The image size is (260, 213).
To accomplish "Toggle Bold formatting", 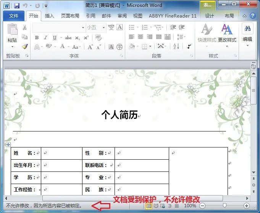I will [x=37, y=38].
